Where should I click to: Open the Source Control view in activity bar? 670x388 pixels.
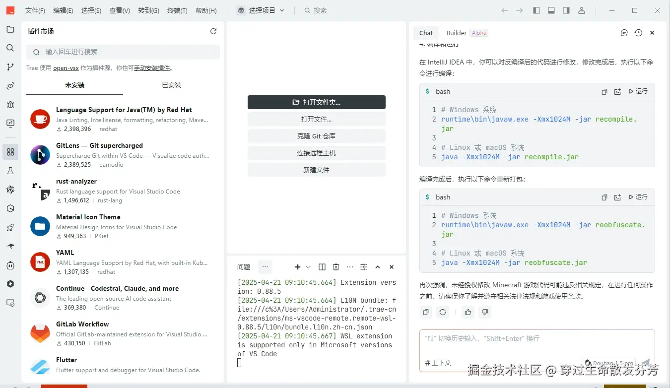(10, 66)
